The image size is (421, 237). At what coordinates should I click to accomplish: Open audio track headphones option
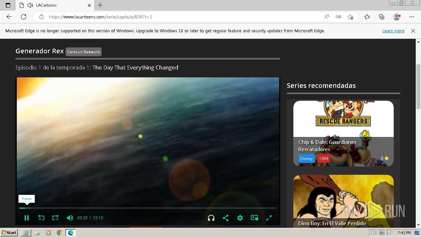pos(211,218)
